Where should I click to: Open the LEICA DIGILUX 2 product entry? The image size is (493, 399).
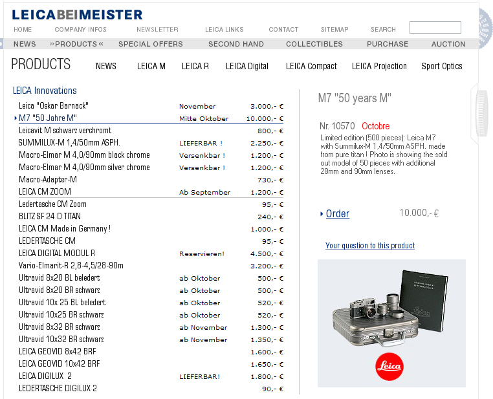(x=45, y=376)
